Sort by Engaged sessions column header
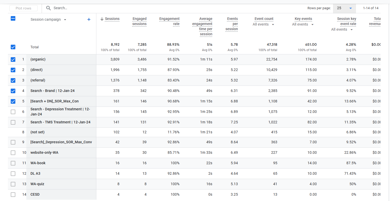 pyautogui.click(x=139, y=21)
